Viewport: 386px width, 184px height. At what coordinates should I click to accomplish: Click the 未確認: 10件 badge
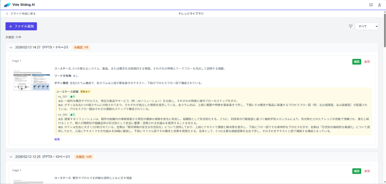click(x=84, y=157)
